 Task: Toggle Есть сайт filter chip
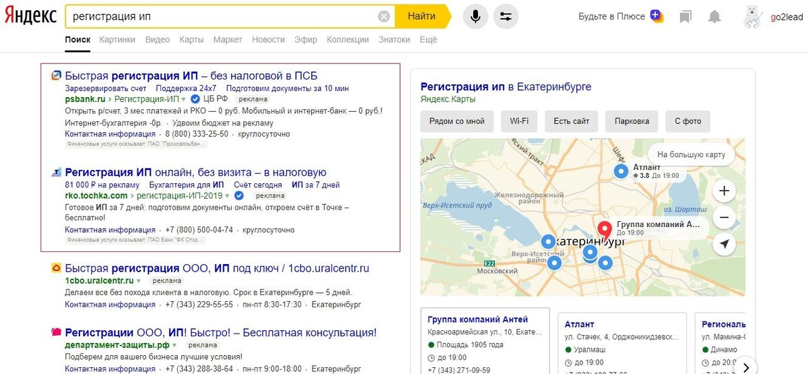[x=572, y=121]
